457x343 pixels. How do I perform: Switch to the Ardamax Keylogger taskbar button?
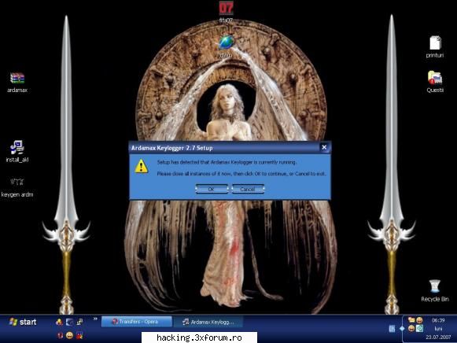(x=208, y=322)
